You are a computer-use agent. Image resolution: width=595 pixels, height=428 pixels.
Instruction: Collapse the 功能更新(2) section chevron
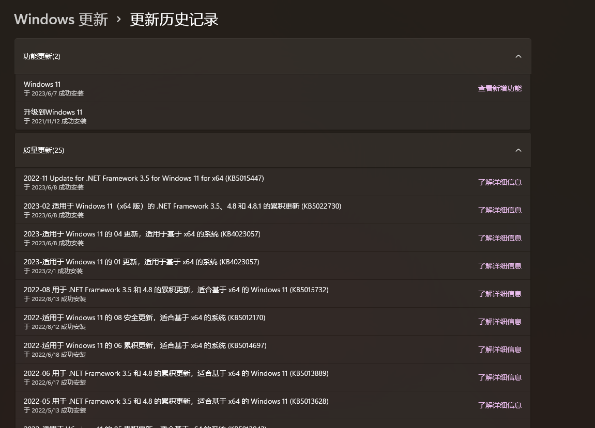click(518, 56)
